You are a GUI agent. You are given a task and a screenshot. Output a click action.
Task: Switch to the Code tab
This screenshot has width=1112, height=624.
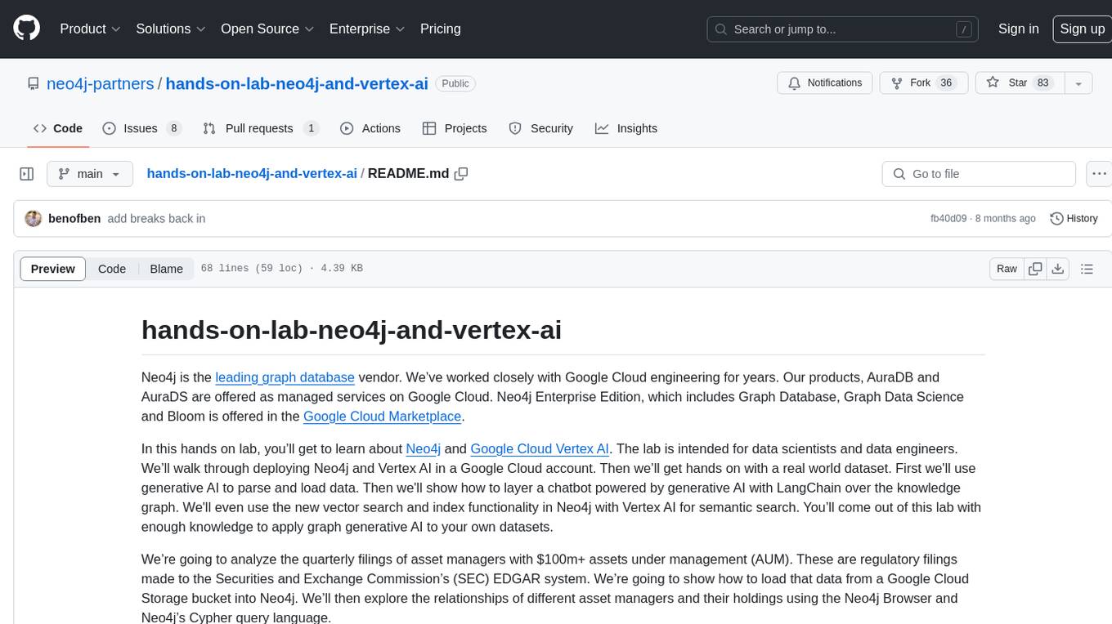[x=58, y=128]
